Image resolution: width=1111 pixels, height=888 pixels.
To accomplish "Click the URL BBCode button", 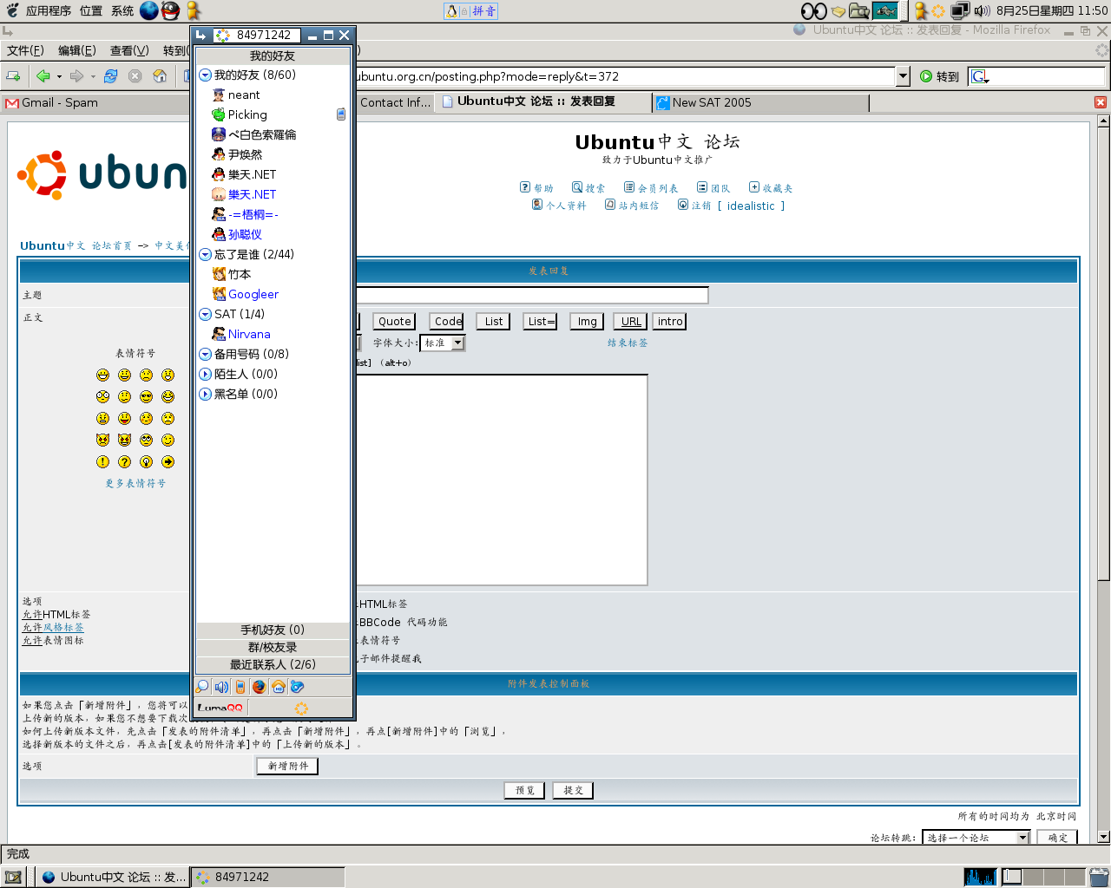I will [x=631, y=321].
